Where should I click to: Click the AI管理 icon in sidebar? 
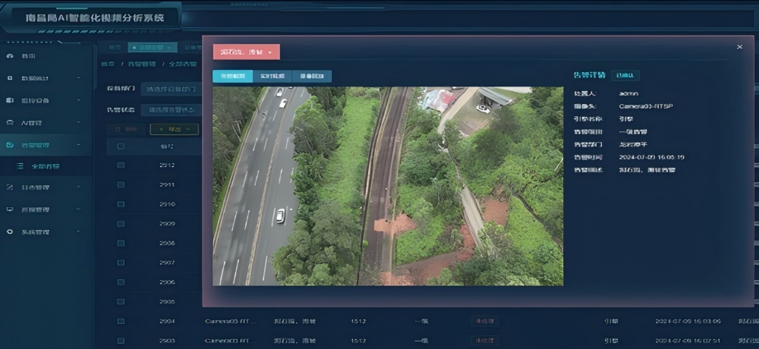click(10, 122)
